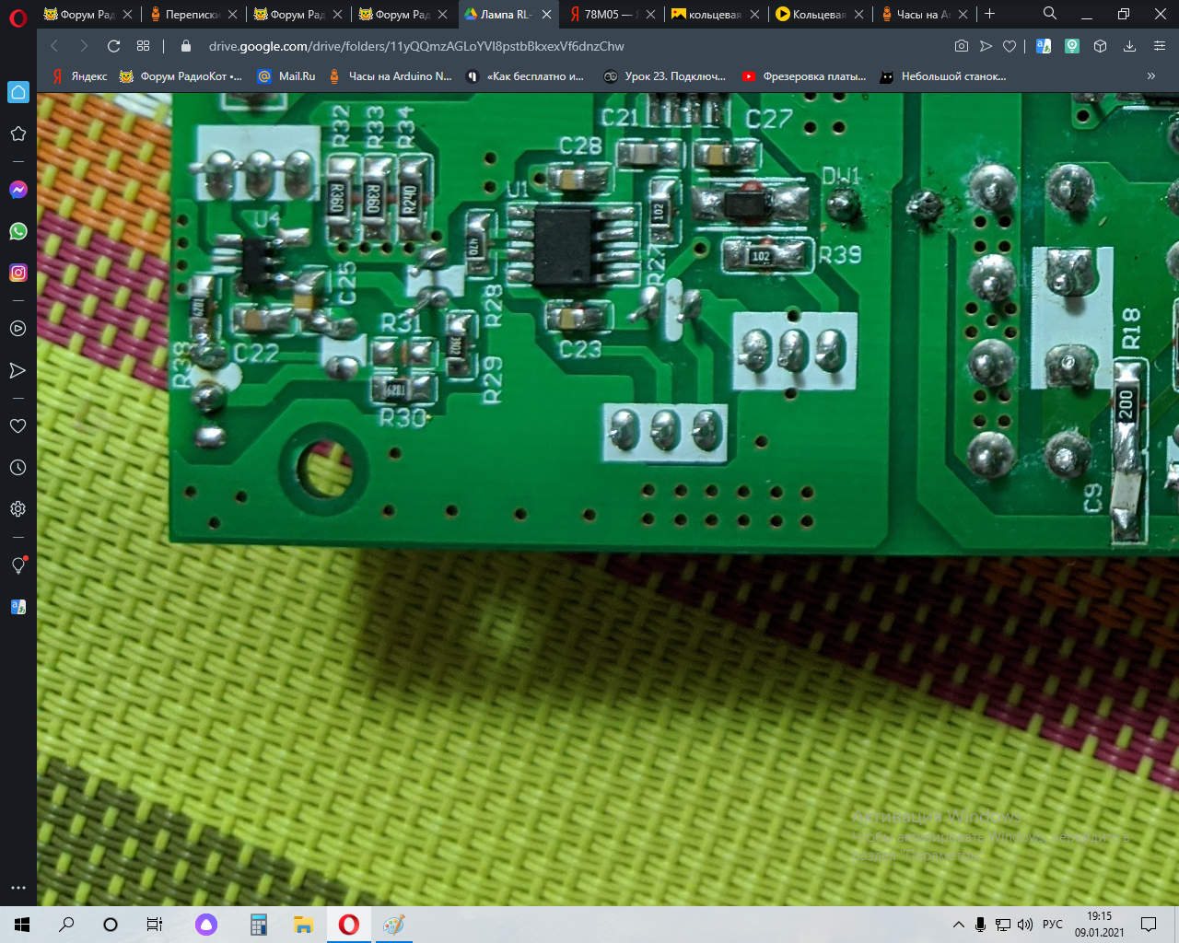Image resolution: width=1179 pixels, height=943 pixels.
Task: Close the 78M05 tab
Action: [x=651, y=14]
